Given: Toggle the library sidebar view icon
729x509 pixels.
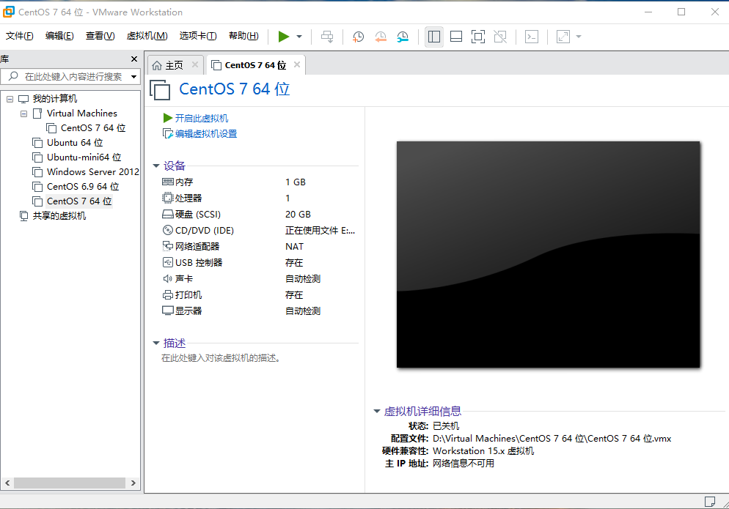Looking at the screenshot, I should tap(433, 37).
